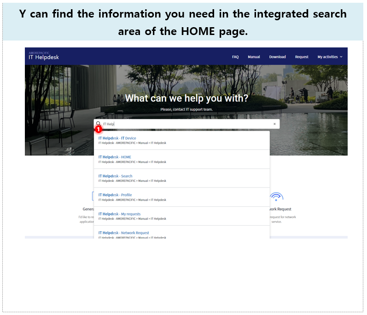Click the IT Helpdesk logo
Screen dimensions: 367x315
point(44,56)
